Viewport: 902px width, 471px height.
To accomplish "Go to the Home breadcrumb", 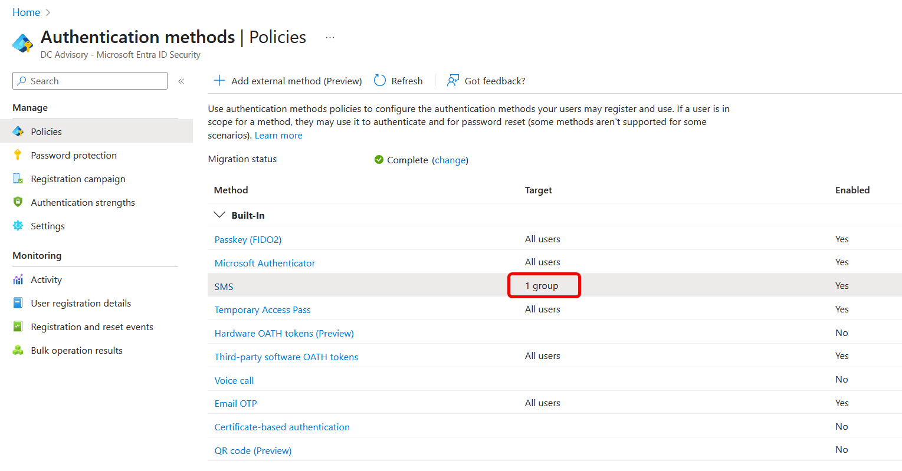I will (x=26, y=12).
